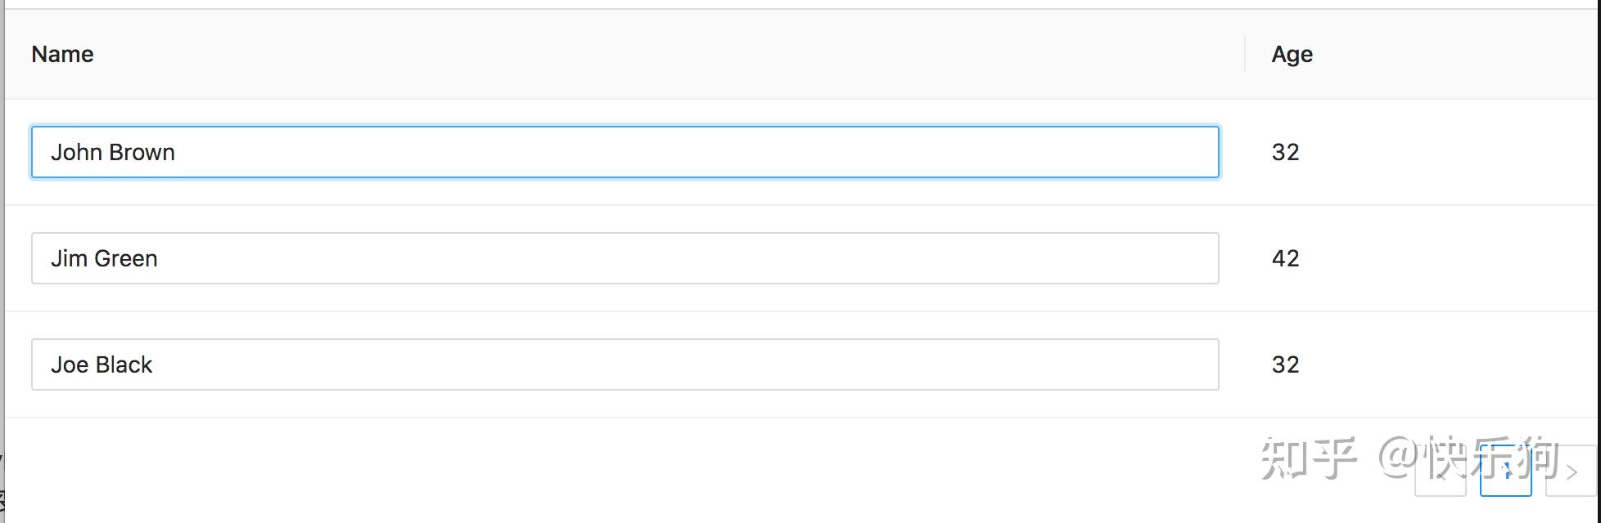Screen dimensions: 1601x523
Task: Select page 1 in pagination
Action: click(1505, 472)
